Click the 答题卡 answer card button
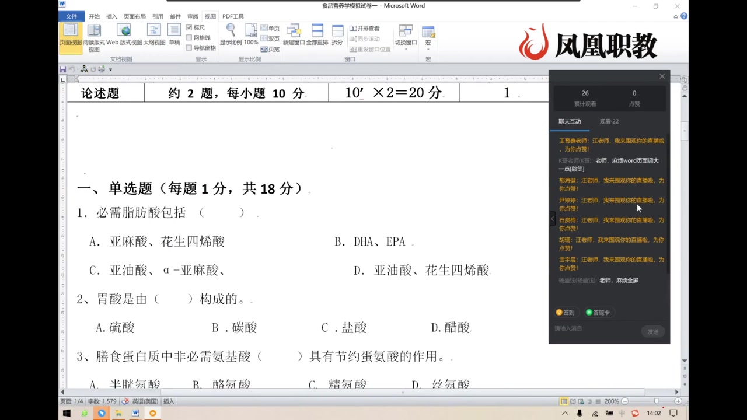The width and height of the screenshot is (747, 420). (x=598, y=313)
